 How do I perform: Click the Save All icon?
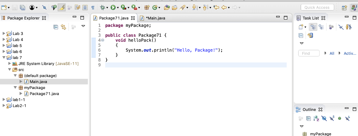click(x=22, y=8)
